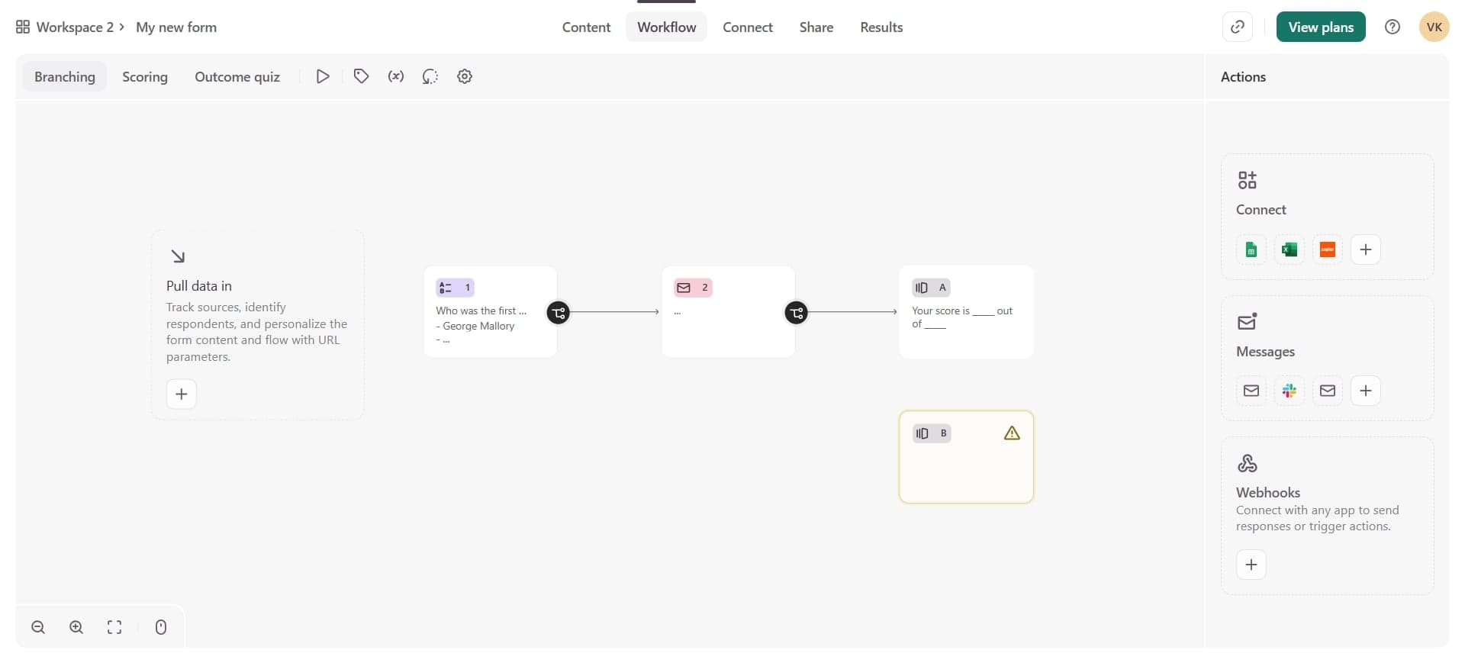The image size is (1465, 663).
Task: Connect the Google Sheets integration
Action: 1251,249
